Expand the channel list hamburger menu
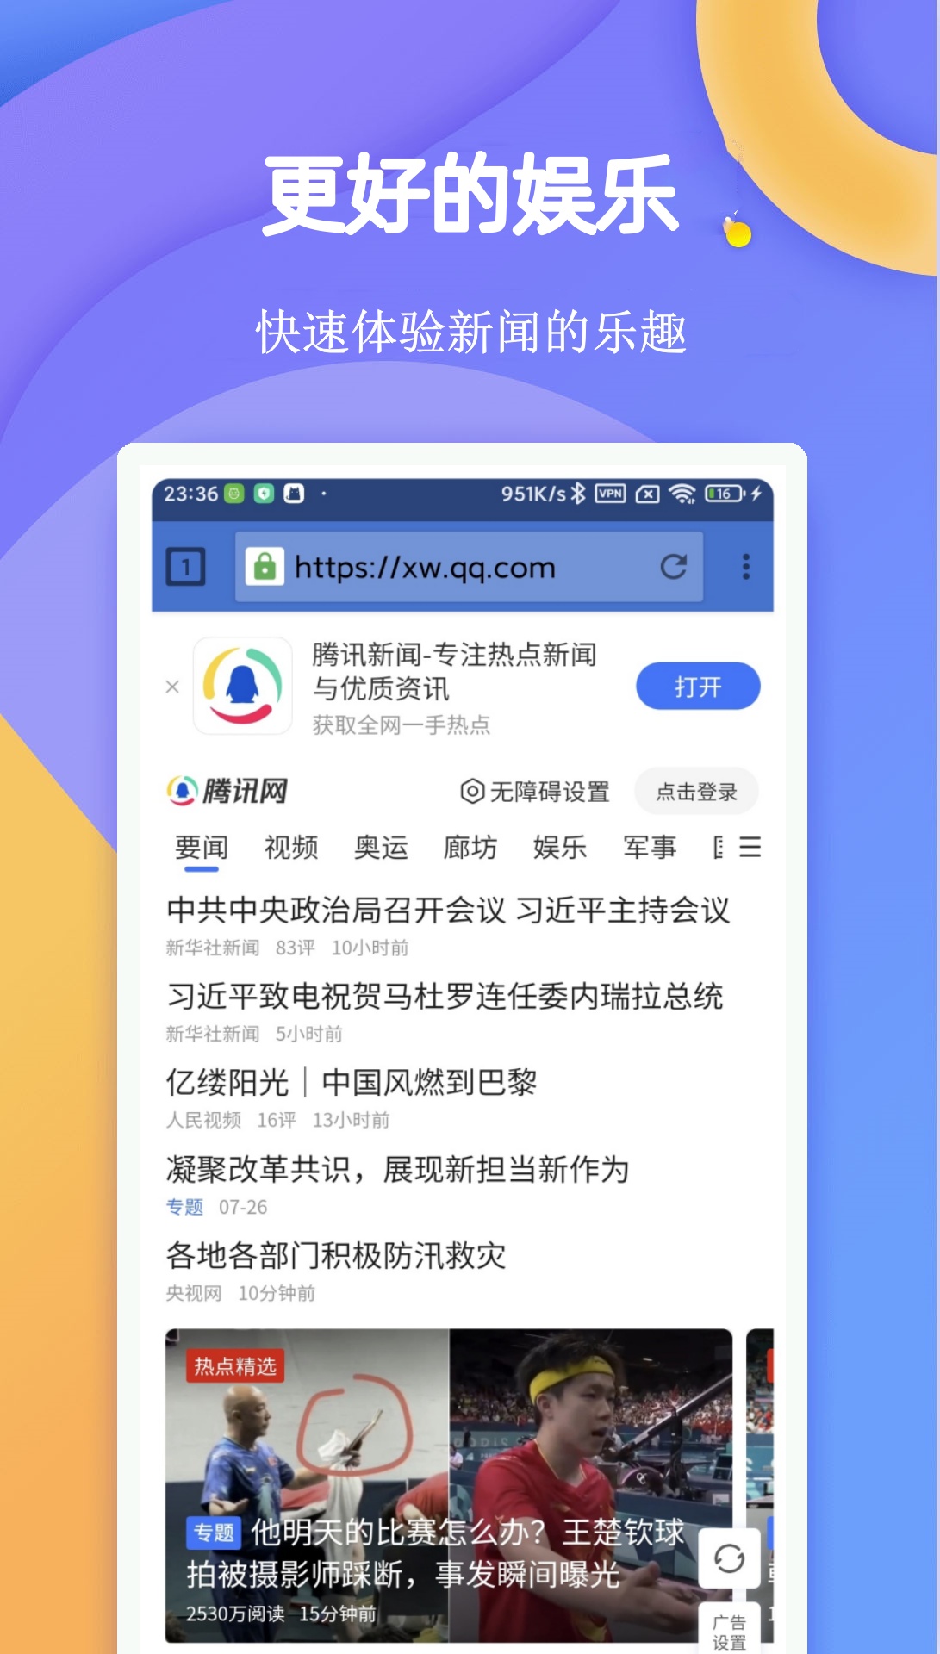940x1654 pixels. coord(750,847)
